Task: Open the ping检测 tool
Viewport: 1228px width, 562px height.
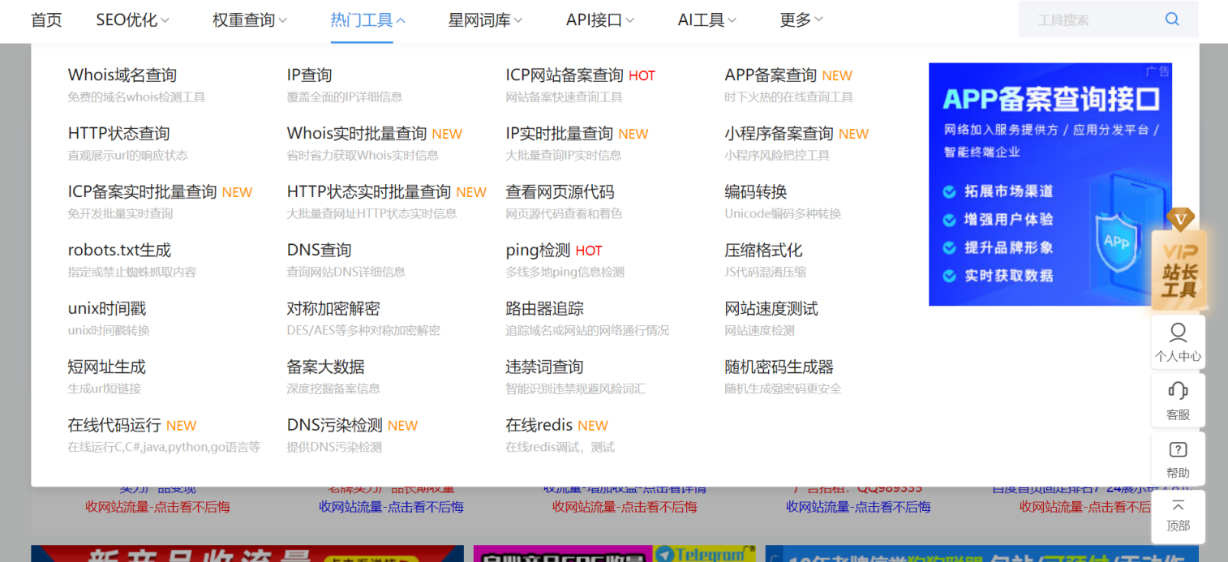Action: pos(539,251)
